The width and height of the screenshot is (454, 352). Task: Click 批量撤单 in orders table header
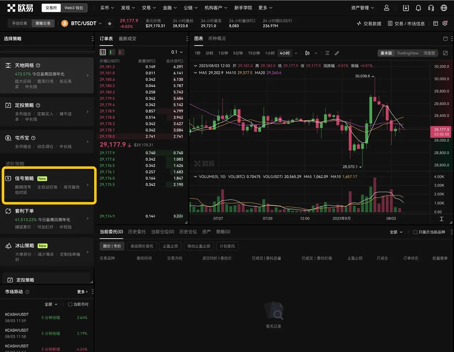(440, 258)
